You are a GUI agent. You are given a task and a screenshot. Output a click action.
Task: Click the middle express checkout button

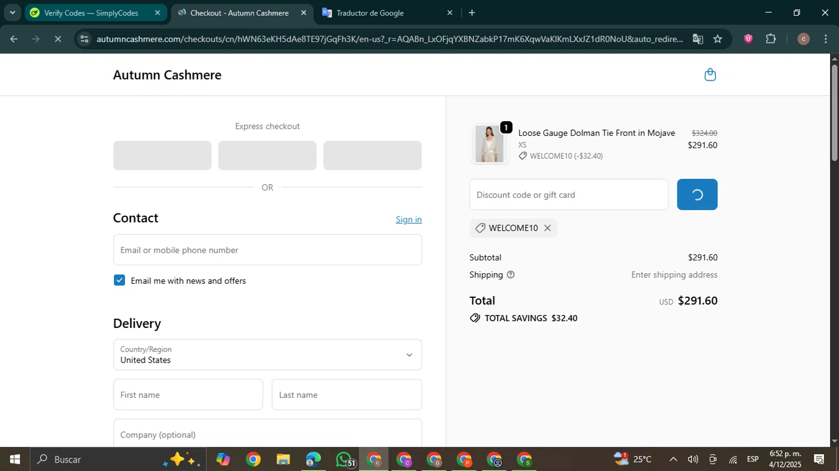pyautogui.click(x=267, y=155)
